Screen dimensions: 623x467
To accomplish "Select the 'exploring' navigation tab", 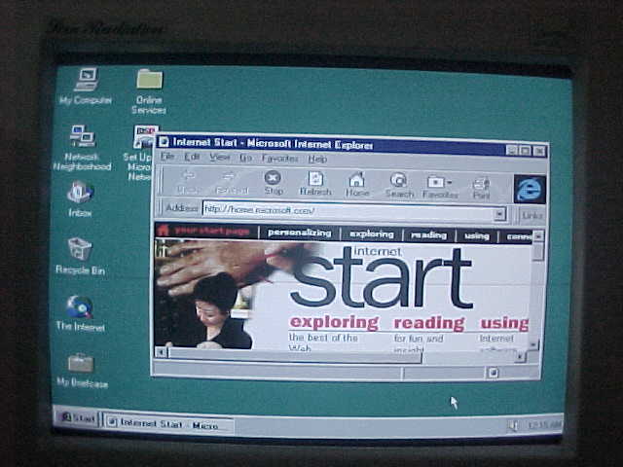I will tap(372, 234).
